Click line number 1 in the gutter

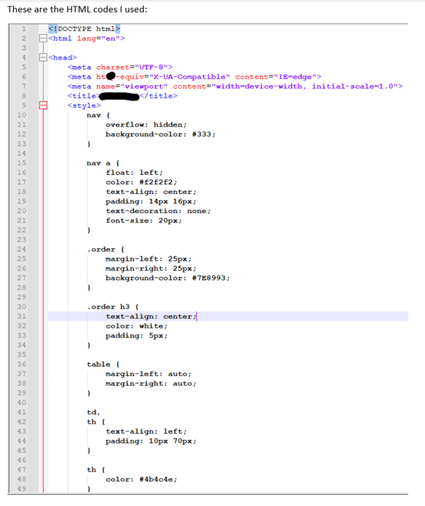point(24,29)
